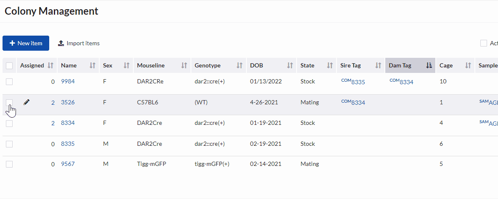
Task: Open mouse record 9567 link
Action: (68, 164)
